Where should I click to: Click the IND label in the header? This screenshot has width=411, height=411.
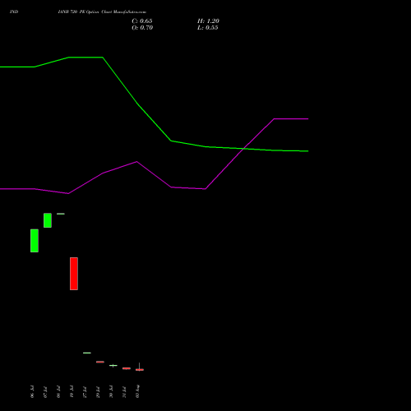coord(14,12)
